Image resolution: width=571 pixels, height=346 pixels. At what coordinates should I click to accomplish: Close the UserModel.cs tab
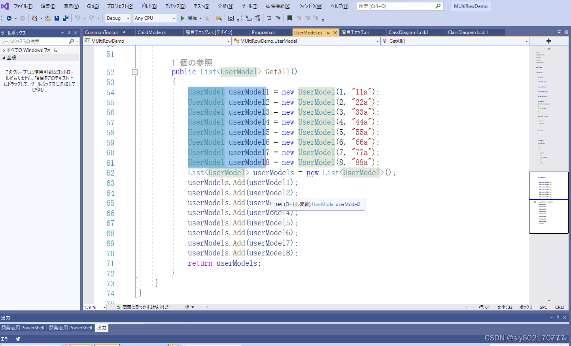coord(335,33)
